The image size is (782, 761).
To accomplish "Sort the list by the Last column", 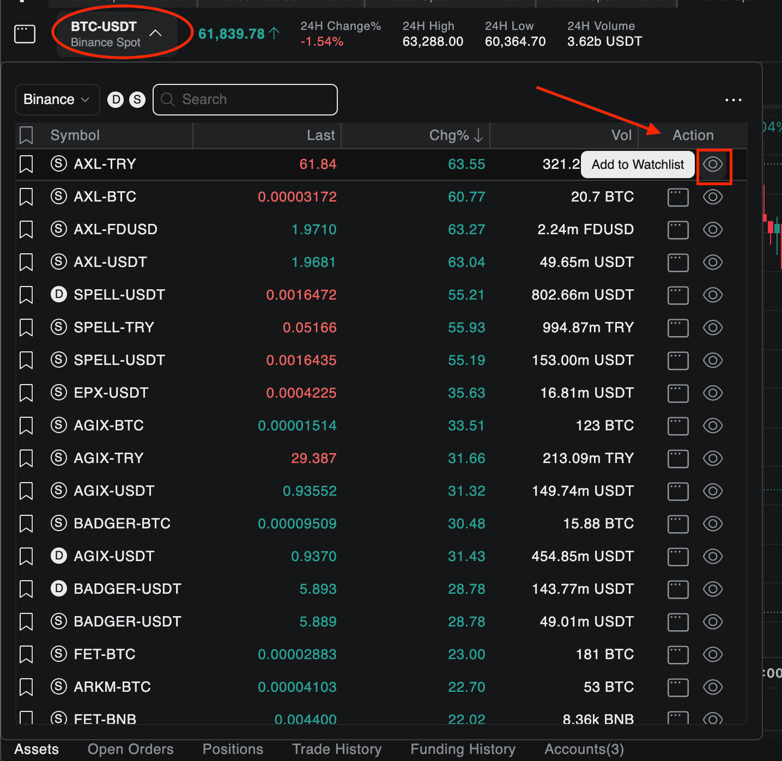I will tap(321, 135).
